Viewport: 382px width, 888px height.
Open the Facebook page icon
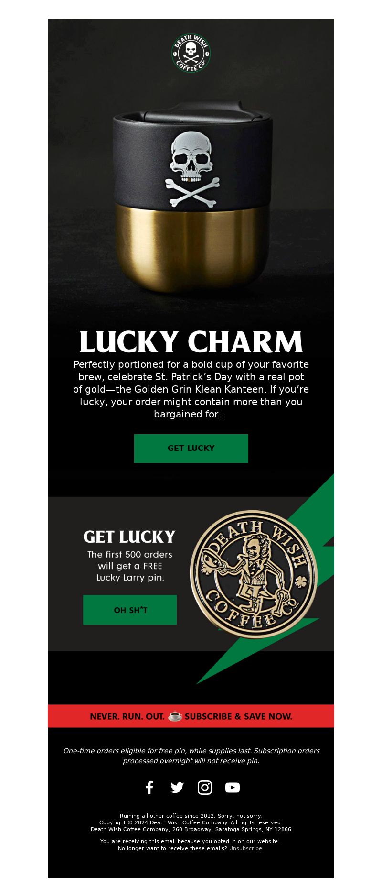[149, 787]
